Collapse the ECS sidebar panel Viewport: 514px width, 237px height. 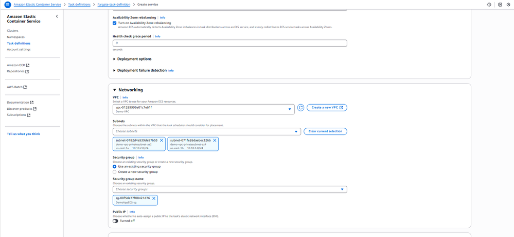coord(57,16)
